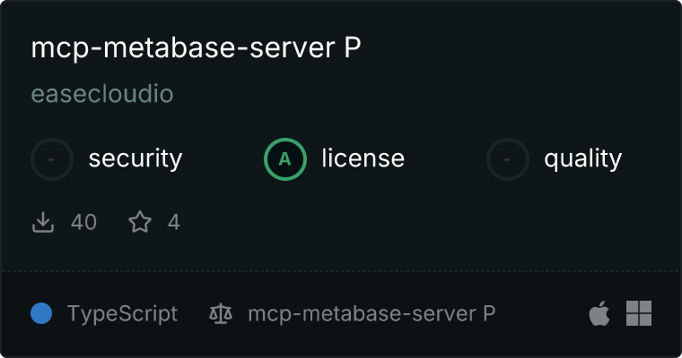Click the Windows platform icon
This screenshot has width=682, height=358.
coord(639,313)
